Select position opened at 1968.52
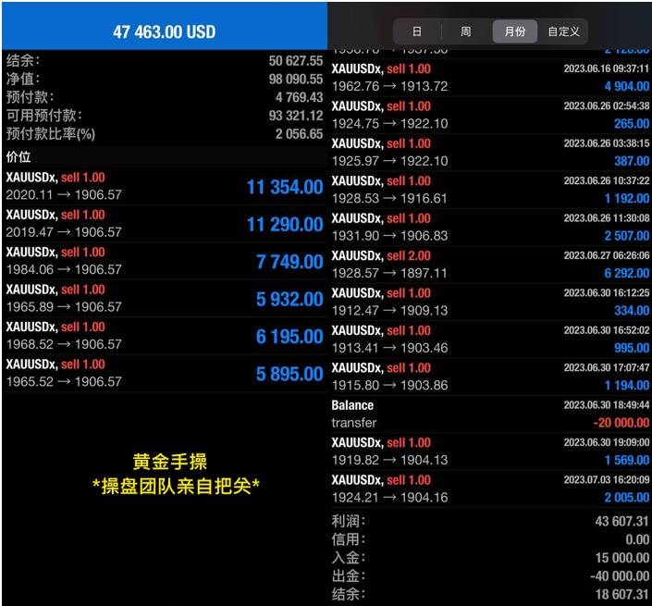652x606 pixels. pyautogui.click(x=165, y=336)
